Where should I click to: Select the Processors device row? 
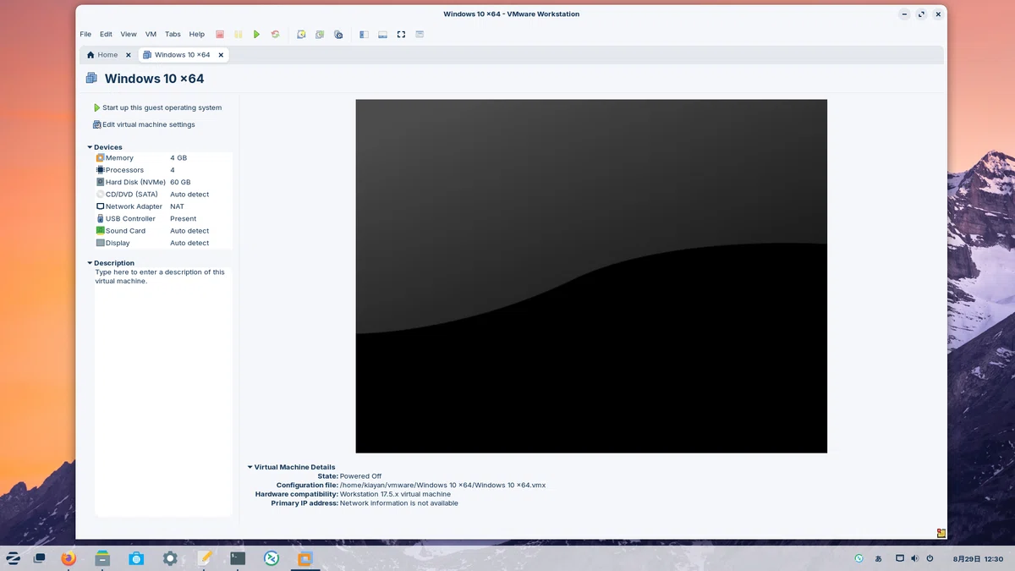(x=163, y=170)
